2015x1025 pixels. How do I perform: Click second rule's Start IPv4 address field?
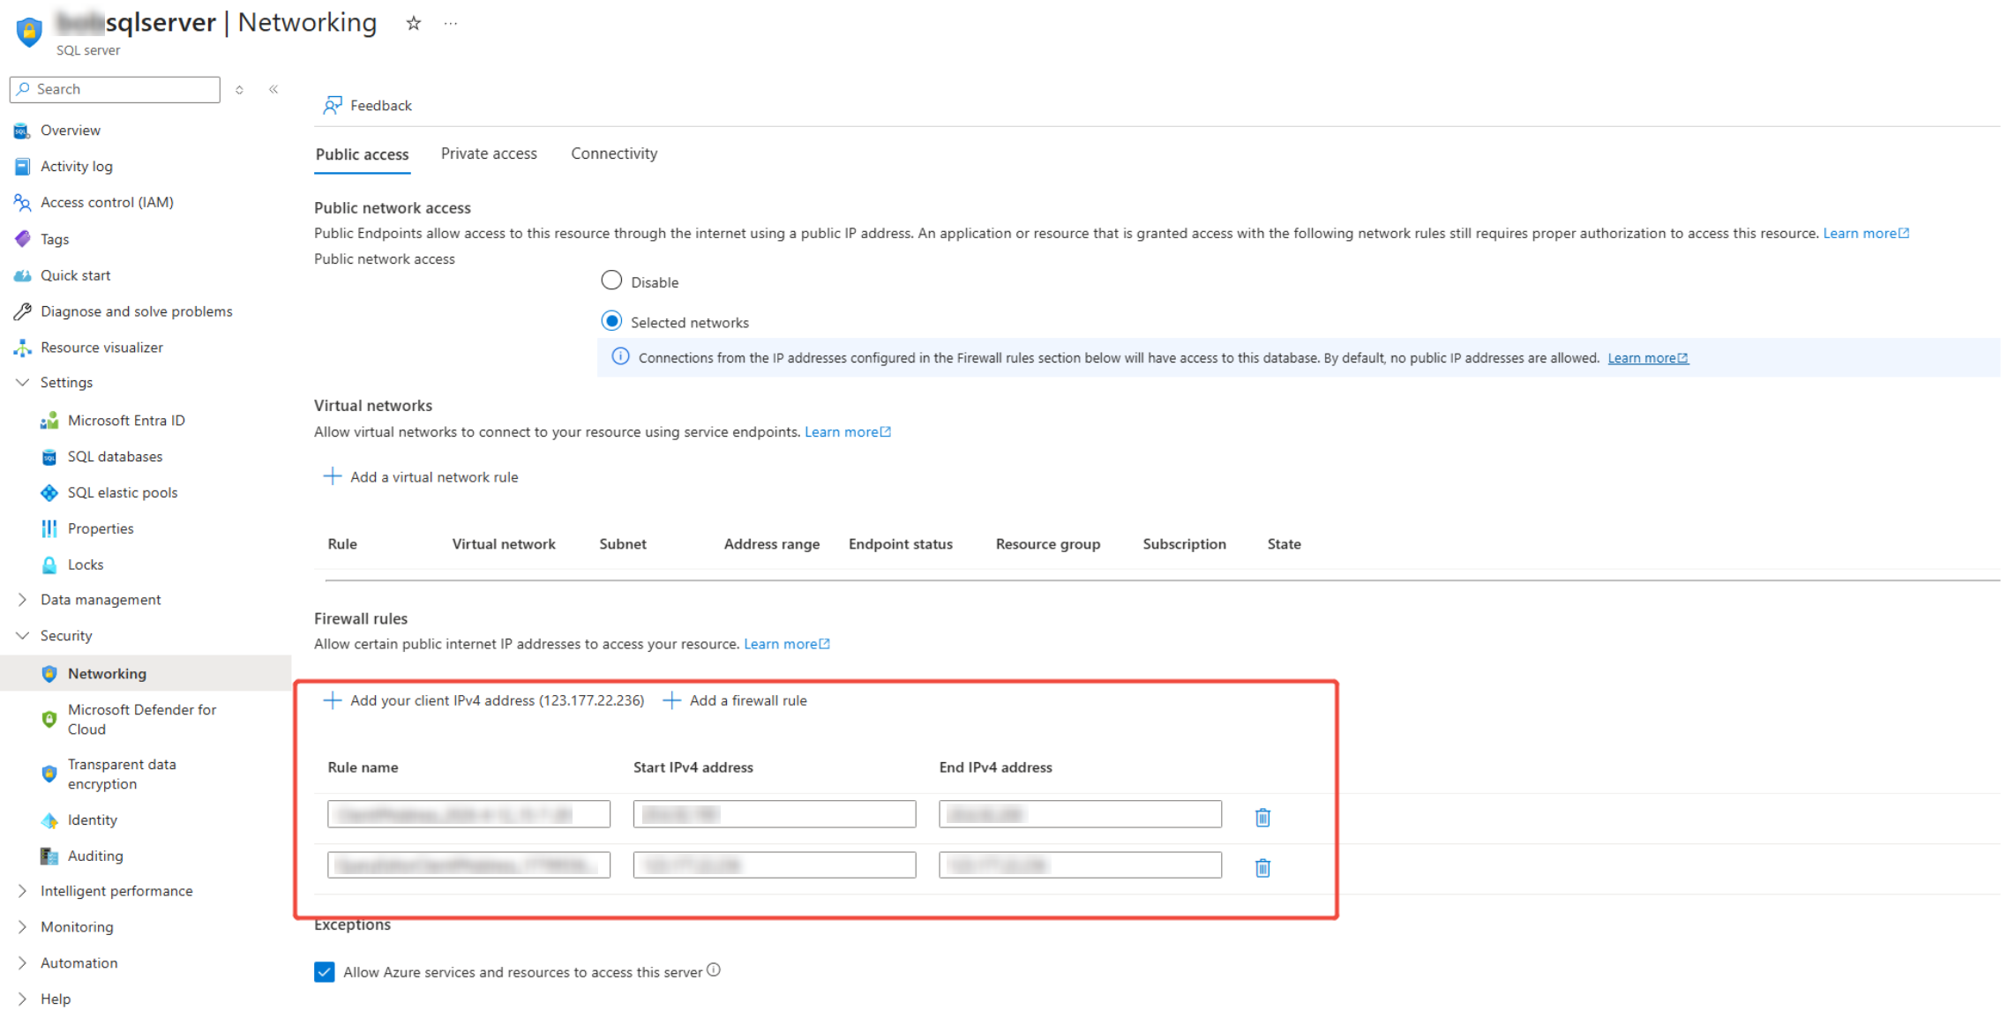tap(775, 865)
